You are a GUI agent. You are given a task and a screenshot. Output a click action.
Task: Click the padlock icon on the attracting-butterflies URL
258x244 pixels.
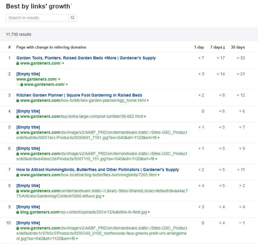18,175
